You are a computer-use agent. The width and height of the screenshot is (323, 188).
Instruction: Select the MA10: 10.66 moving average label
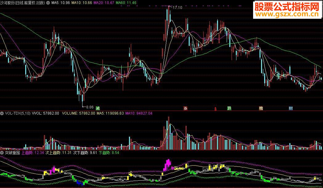[x=82, y=3]
